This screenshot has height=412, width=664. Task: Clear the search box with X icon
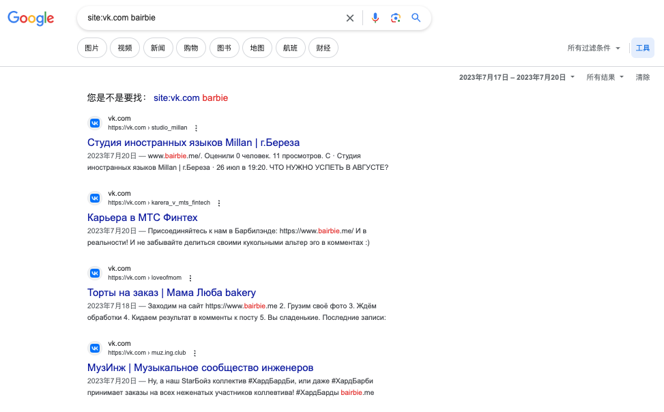click(x=350, y=18)
